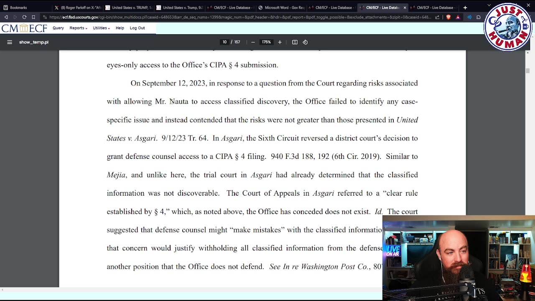Click the page number input field

pos(224,42)
